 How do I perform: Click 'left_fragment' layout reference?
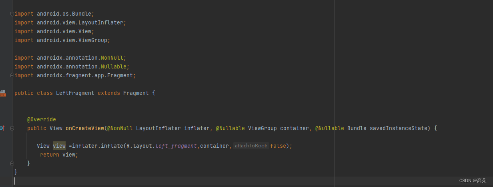176,146
